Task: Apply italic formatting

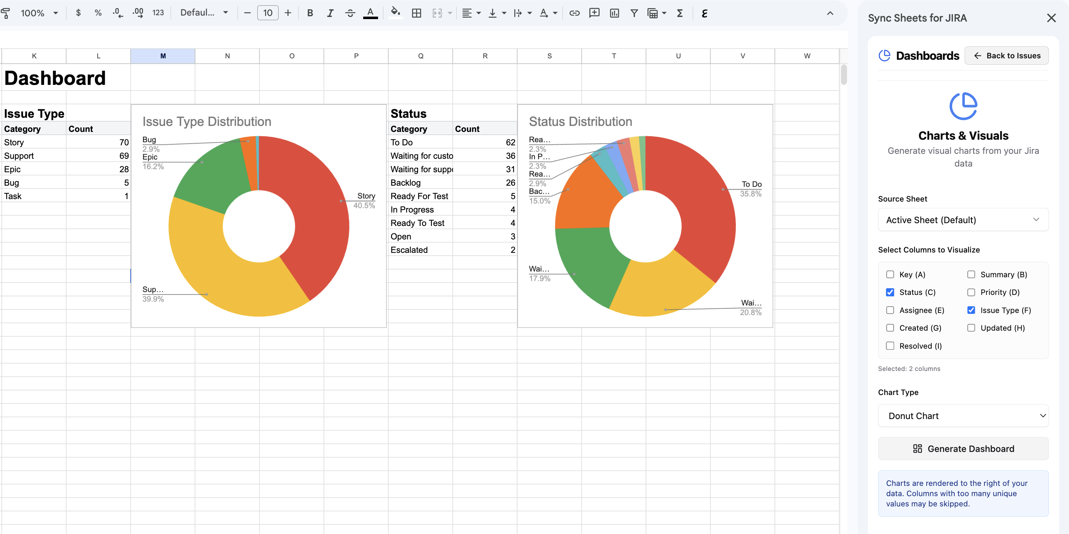Action: click(x=330, y=13)
